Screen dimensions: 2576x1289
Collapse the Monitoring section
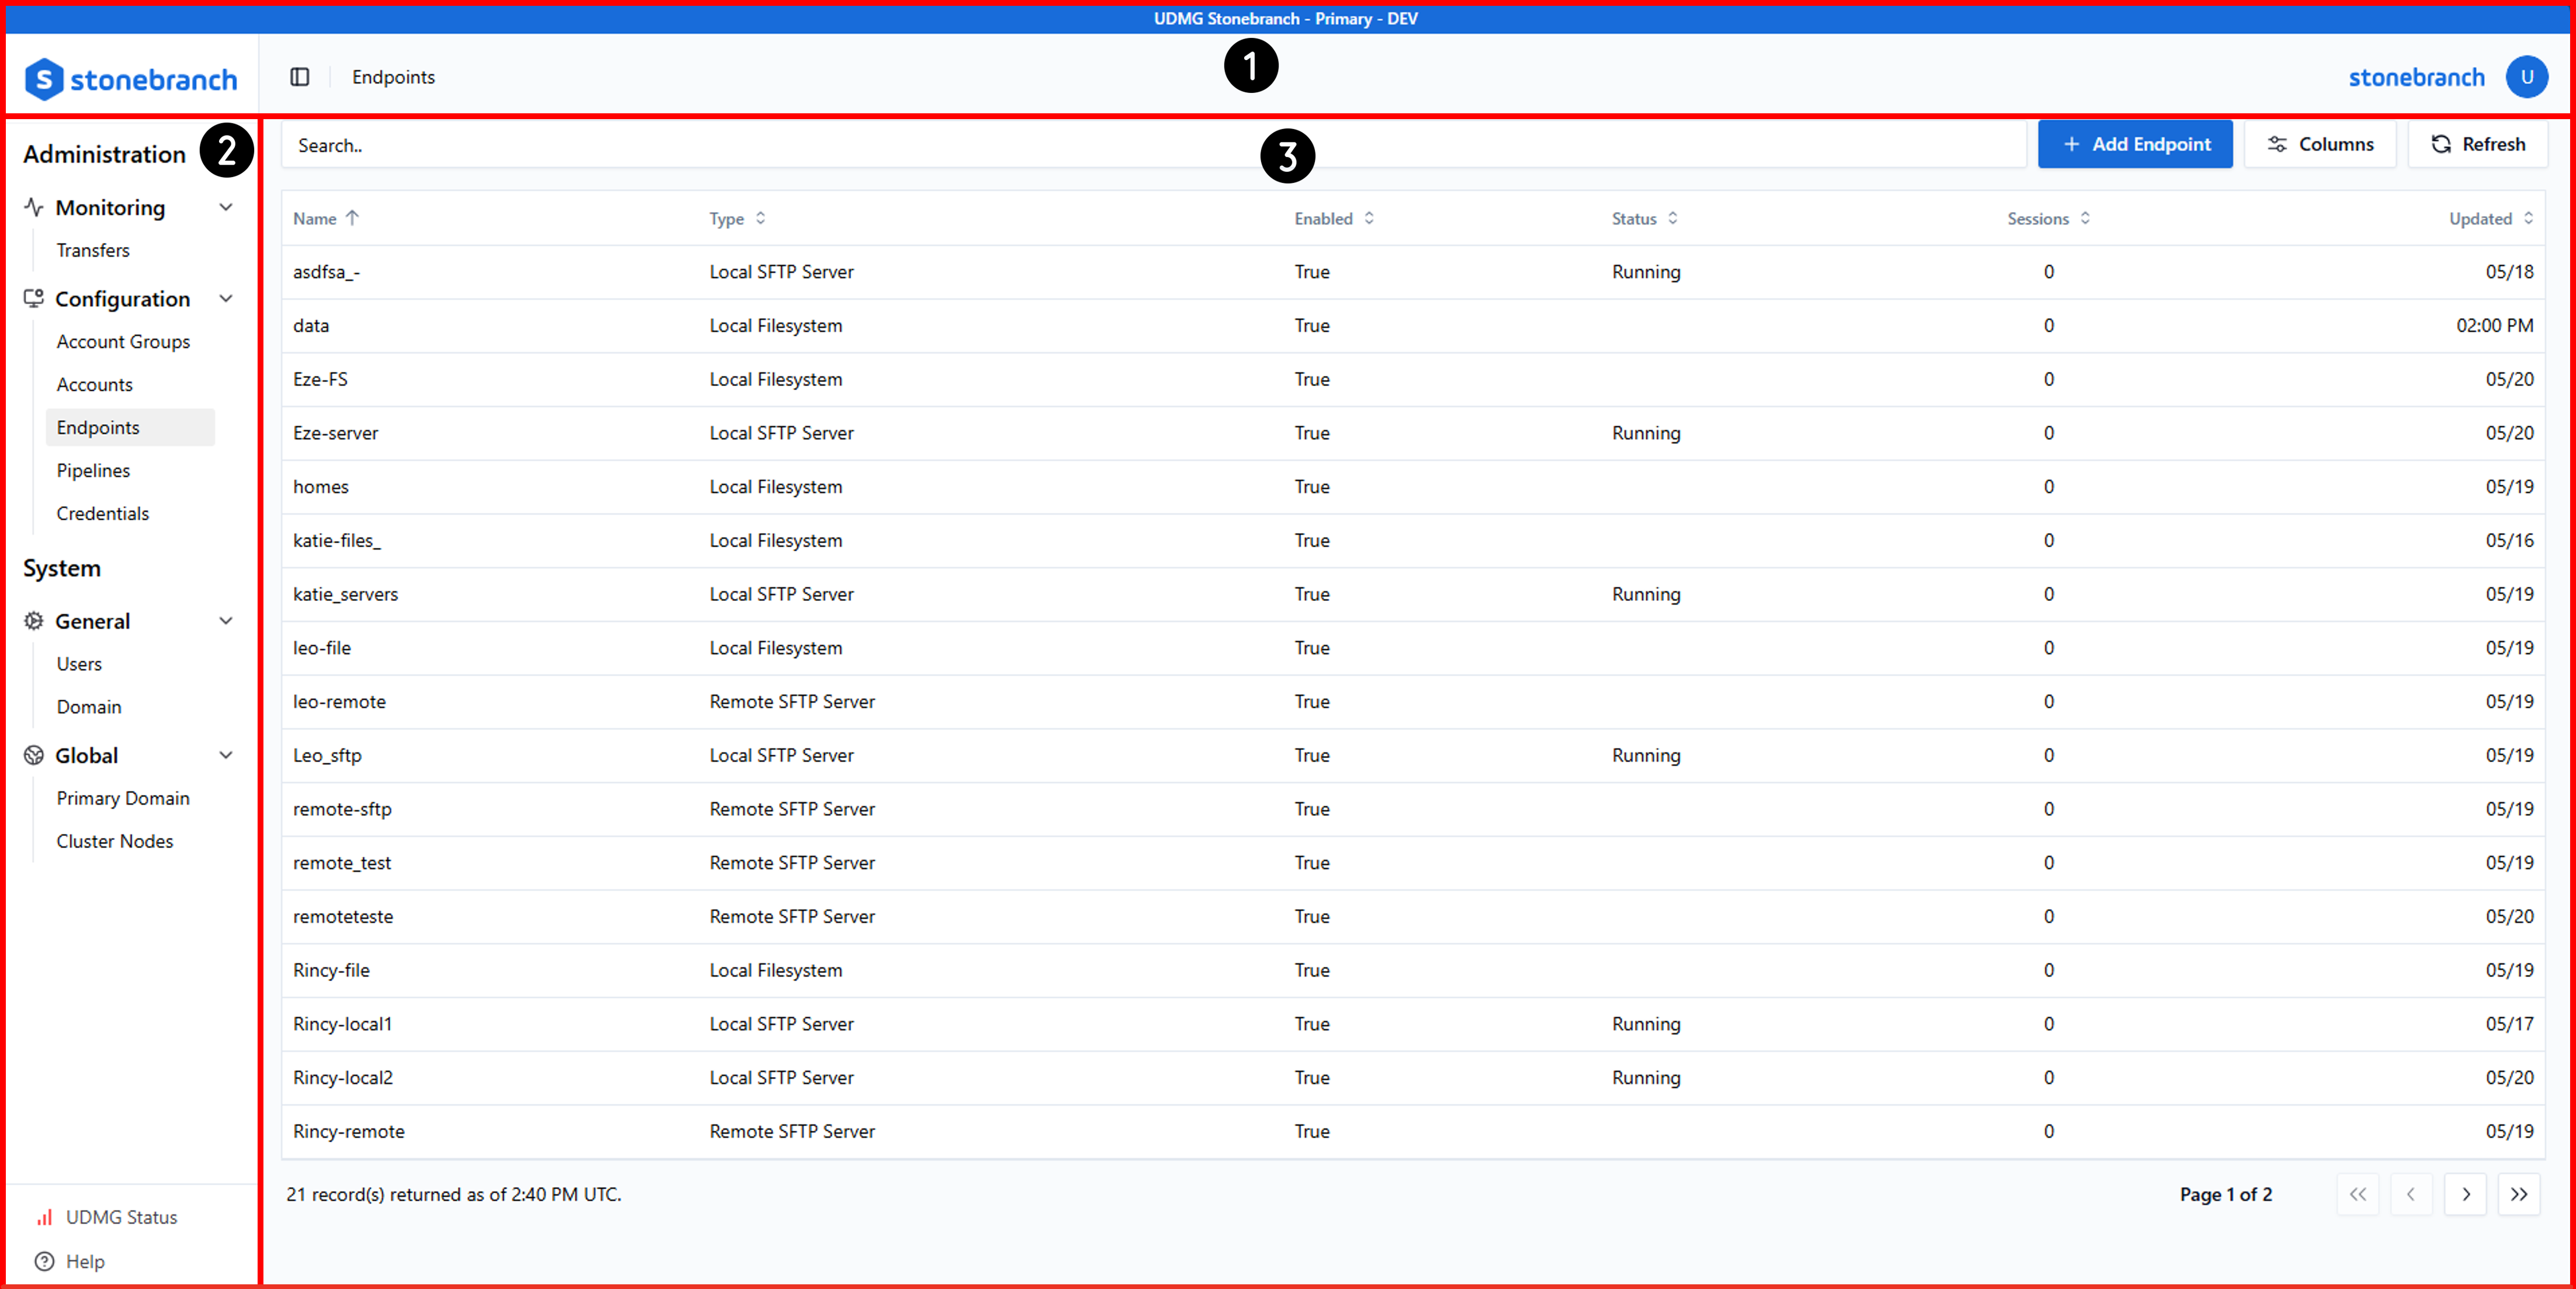coord(227,207)
